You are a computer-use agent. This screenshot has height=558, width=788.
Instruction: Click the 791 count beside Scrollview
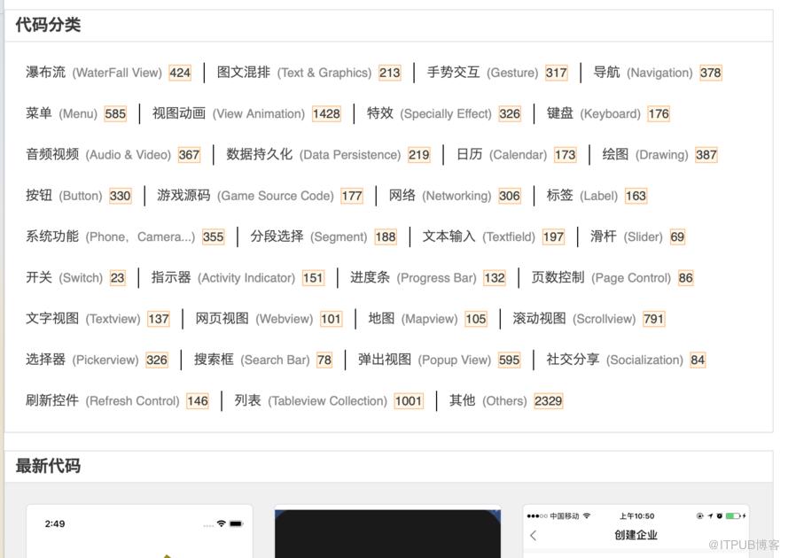(x=654, y=319)
